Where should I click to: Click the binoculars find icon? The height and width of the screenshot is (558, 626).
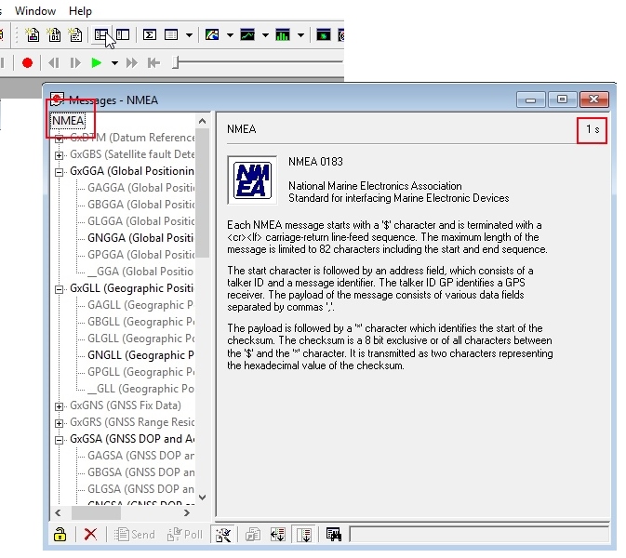point(333,535)
